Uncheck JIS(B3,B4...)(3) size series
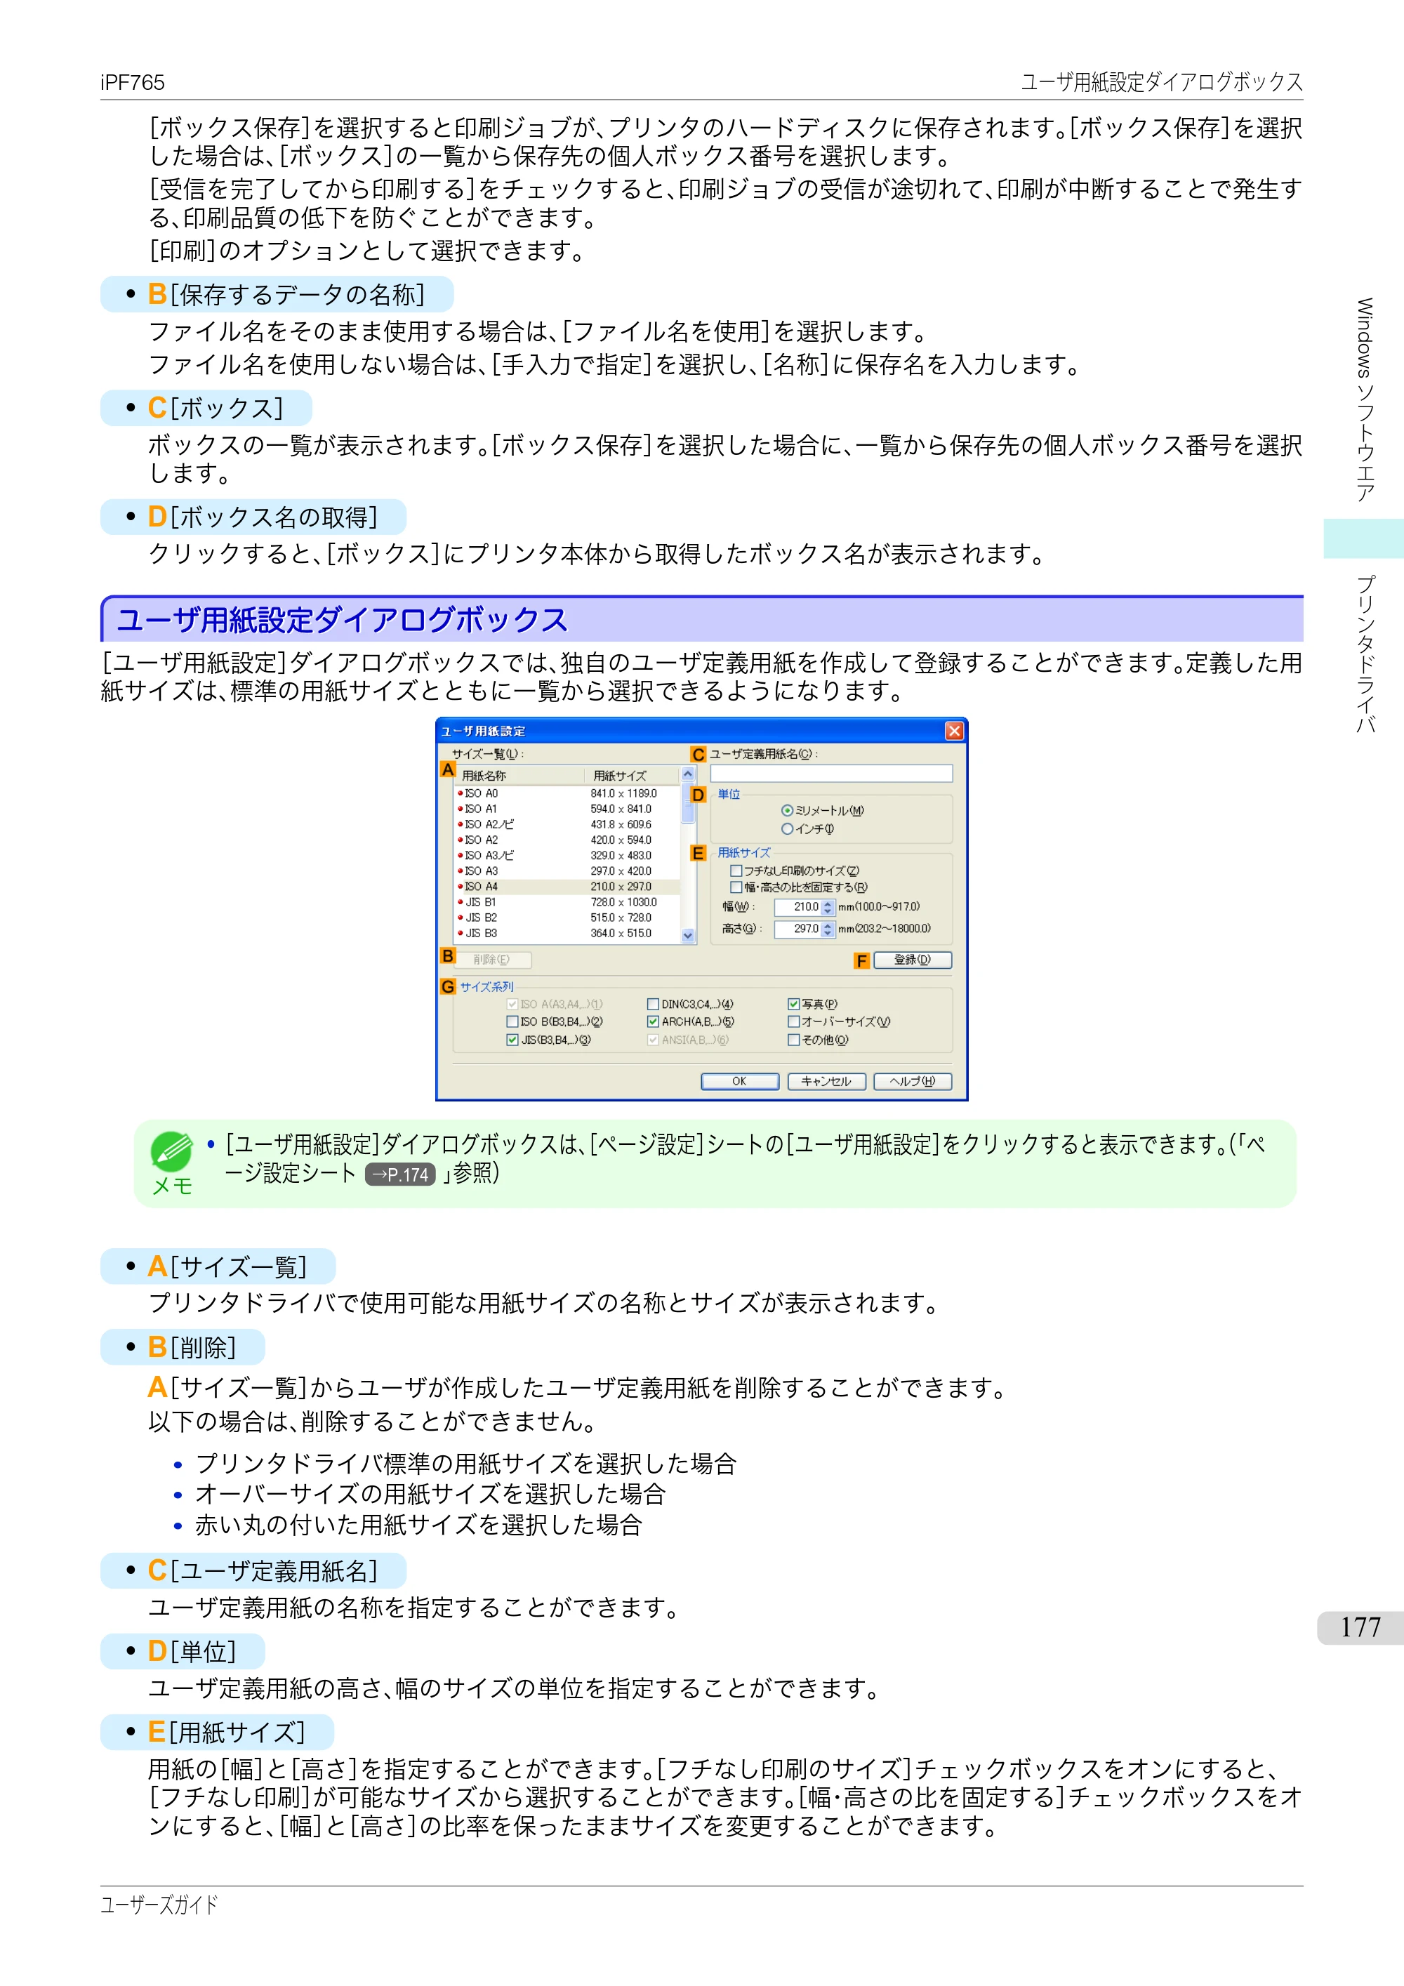The width and height of the screenshot is (1404, 1986). pos(512,1040)
